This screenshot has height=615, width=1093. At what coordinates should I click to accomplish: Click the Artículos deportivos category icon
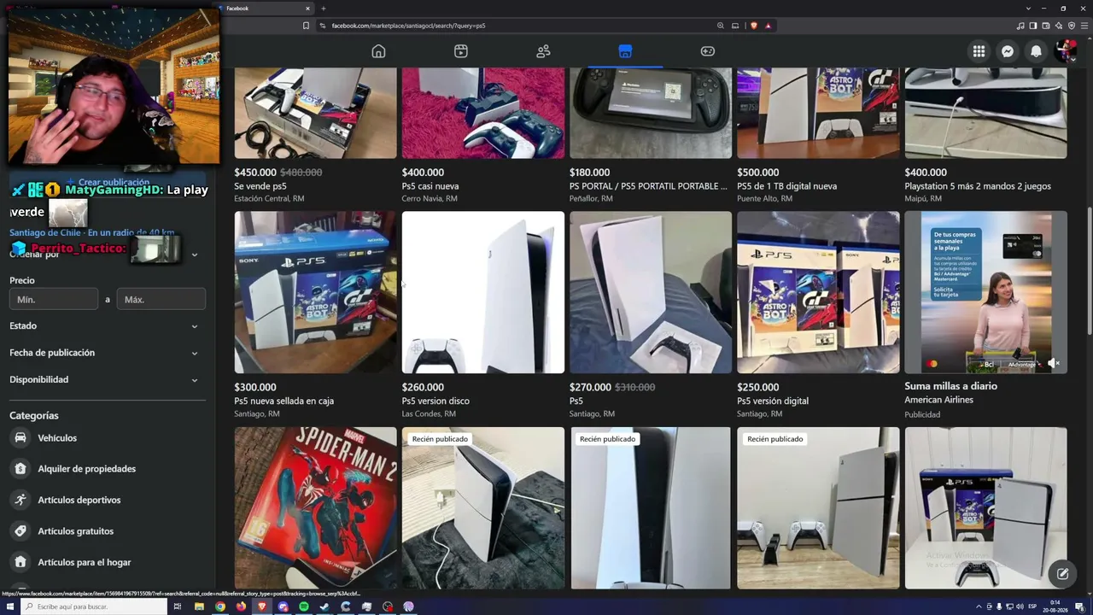point(20,500)
